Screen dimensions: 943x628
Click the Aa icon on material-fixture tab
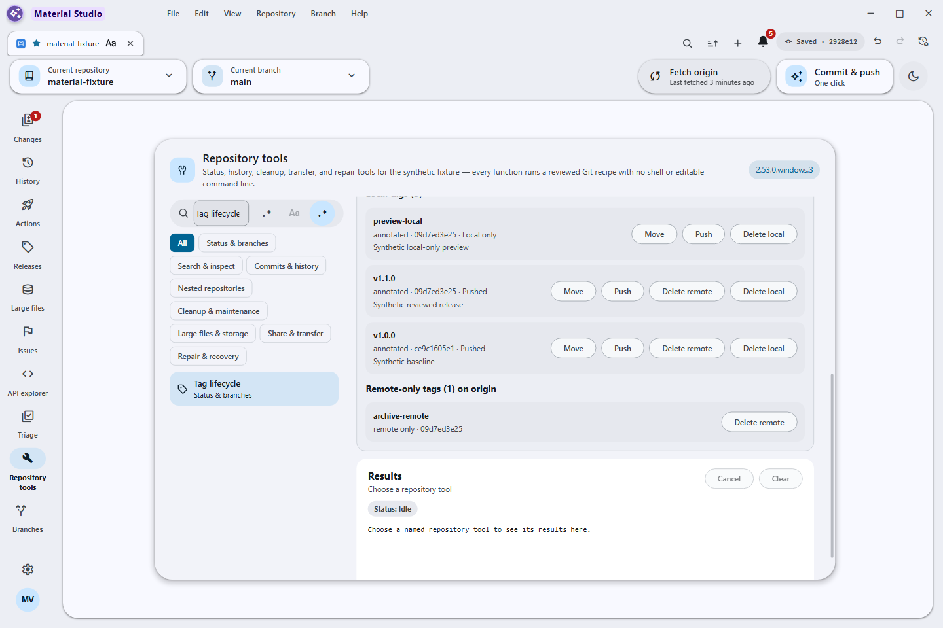click(111, 43)
